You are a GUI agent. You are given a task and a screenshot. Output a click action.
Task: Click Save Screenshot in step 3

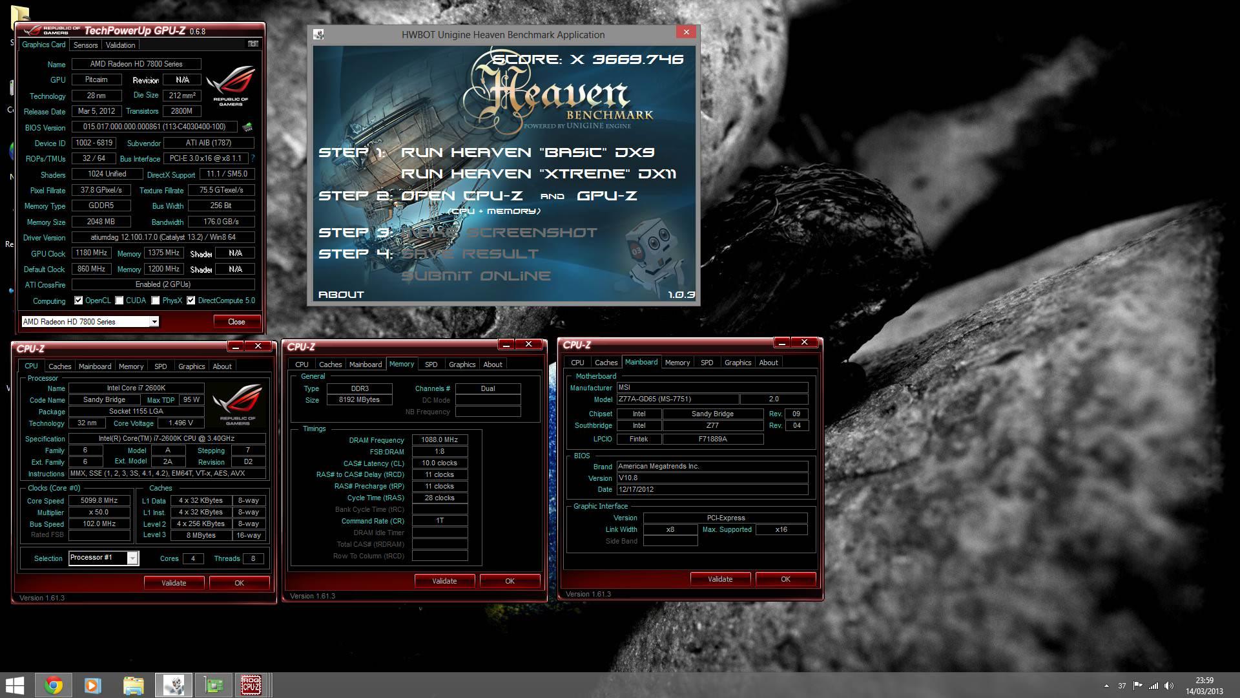(499, 232)
